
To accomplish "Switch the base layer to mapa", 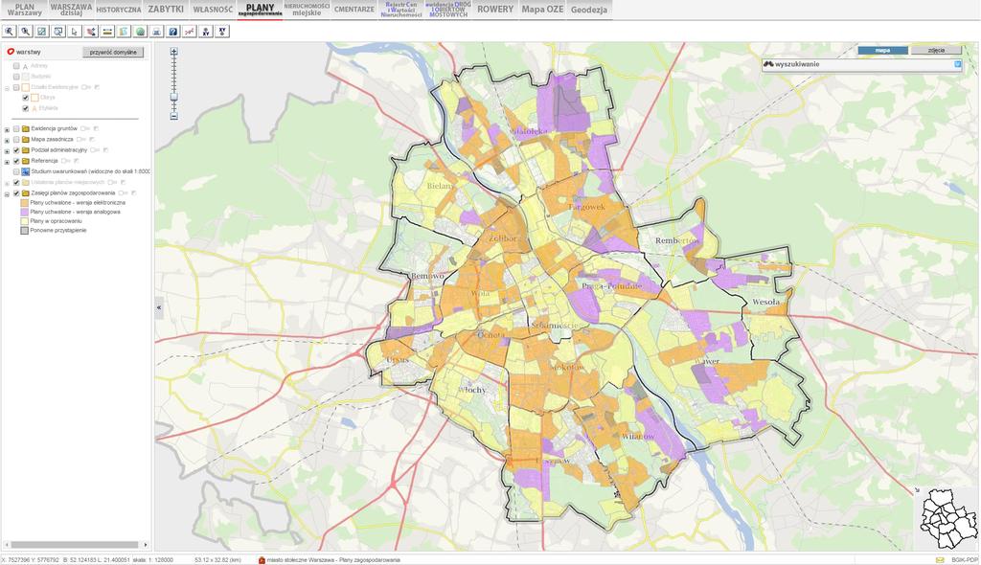I will [x=882, y=50].
